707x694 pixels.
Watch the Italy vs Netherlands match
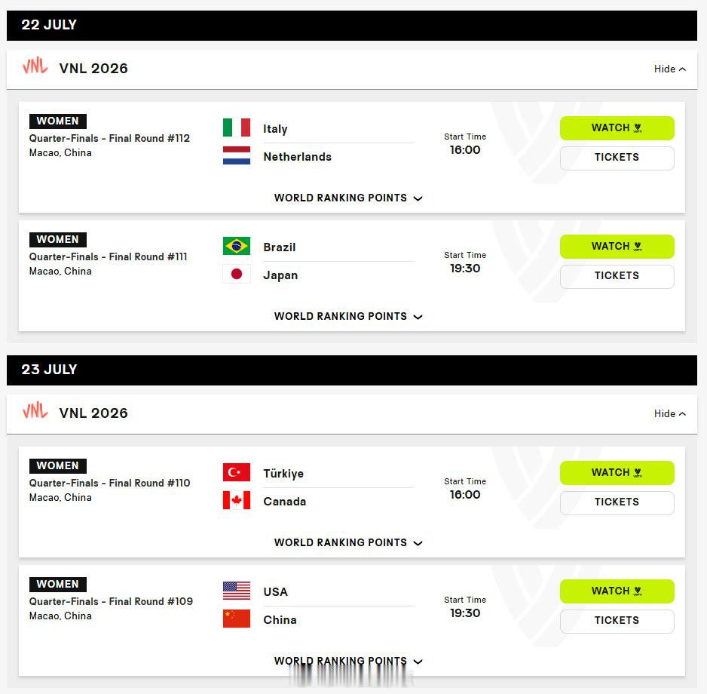(617, 128)
